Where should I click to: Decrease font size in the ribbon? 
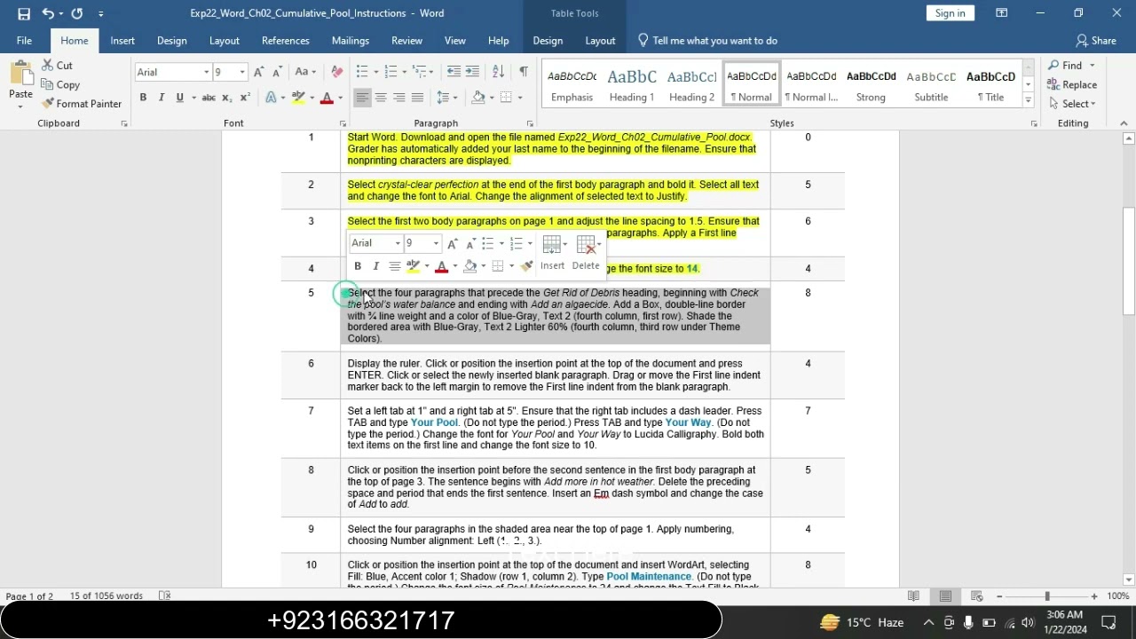[277, 72]
